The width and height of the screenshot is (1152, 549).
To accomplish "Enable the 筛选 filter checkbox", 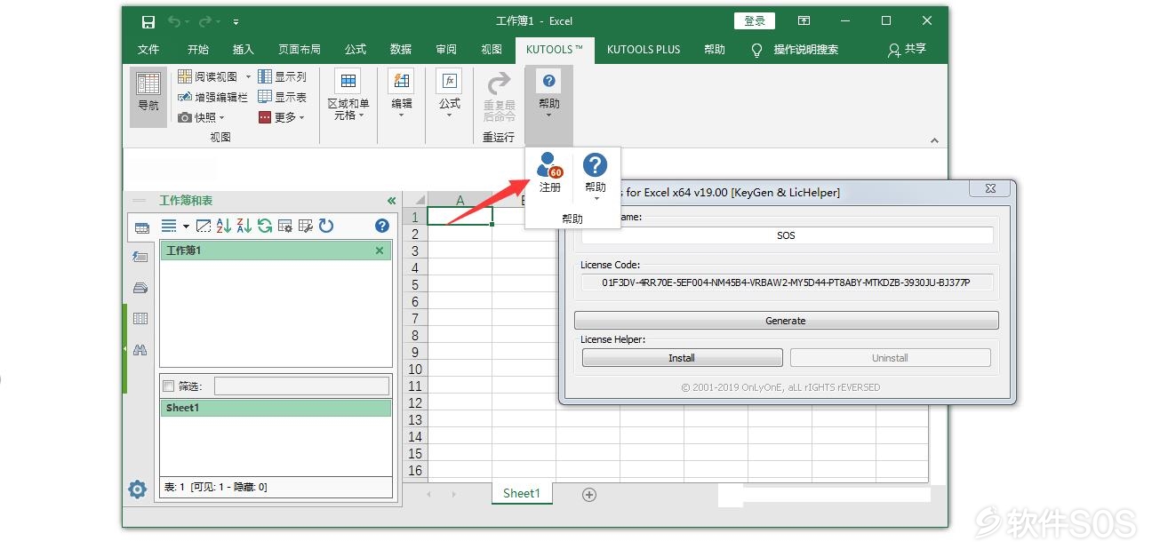I will (168, 386).
